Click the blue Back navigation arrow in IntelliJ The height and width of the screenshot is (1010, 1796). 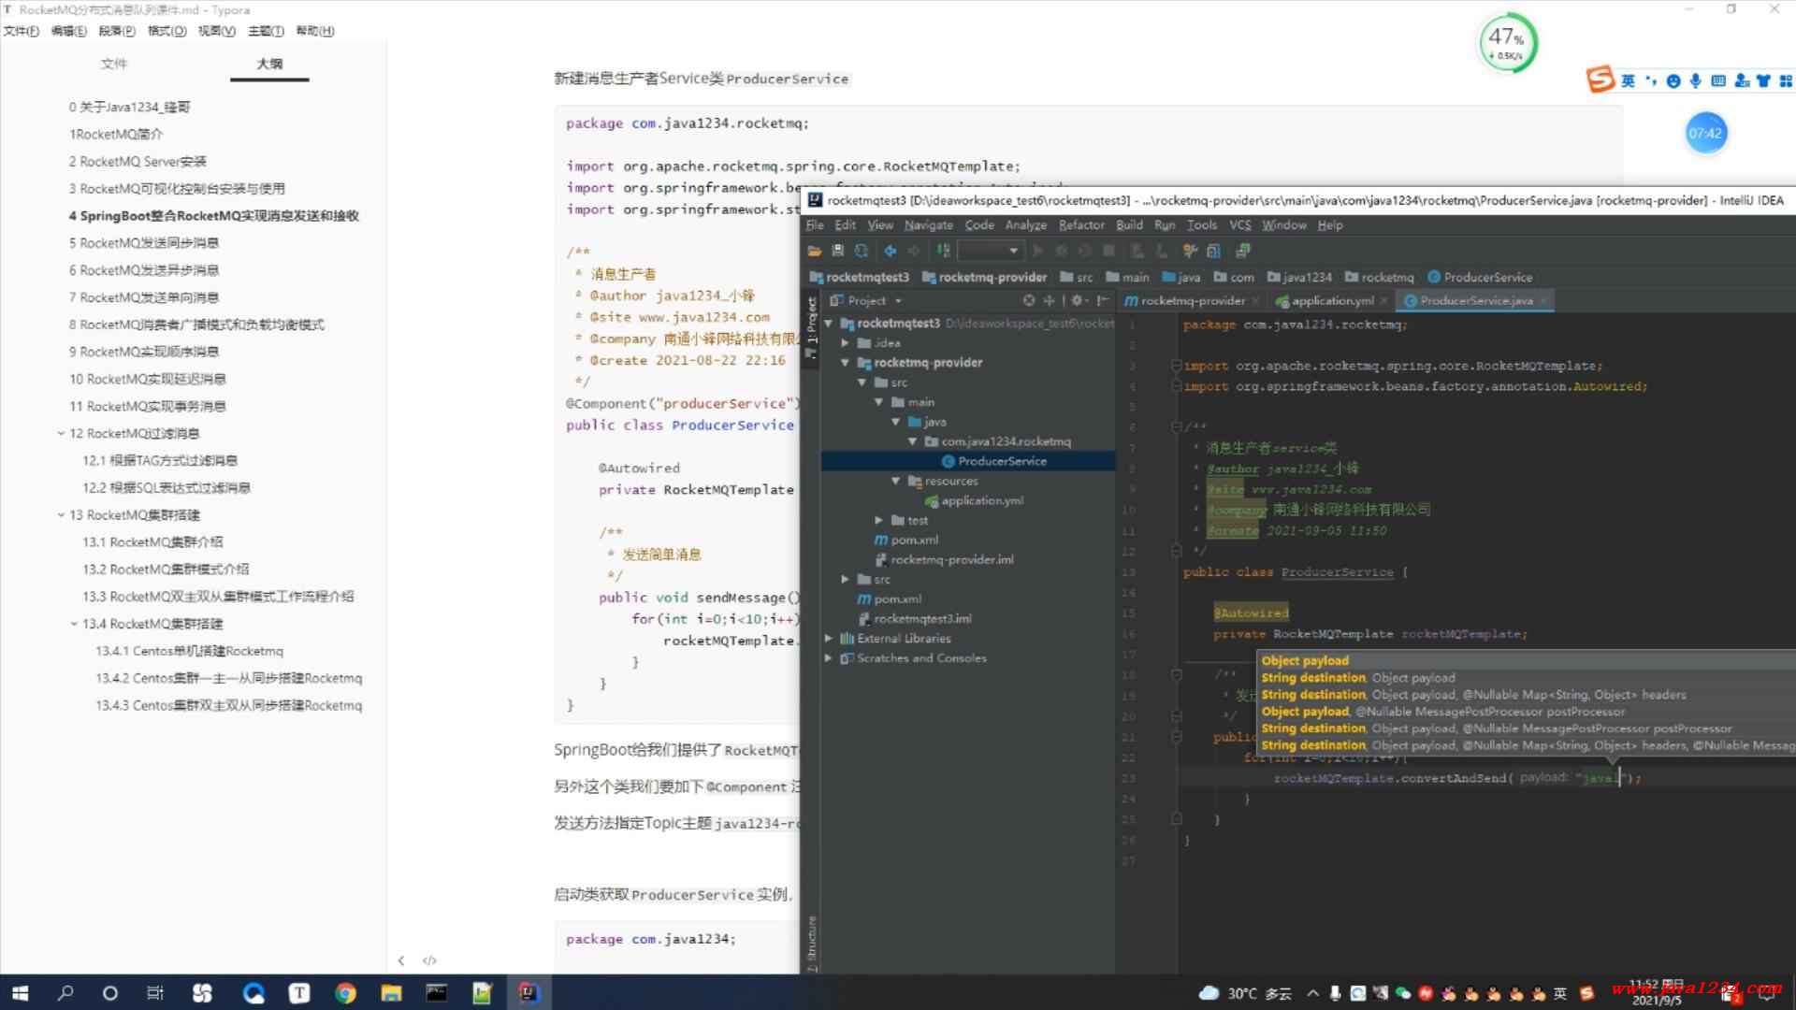tap(891, 251)
